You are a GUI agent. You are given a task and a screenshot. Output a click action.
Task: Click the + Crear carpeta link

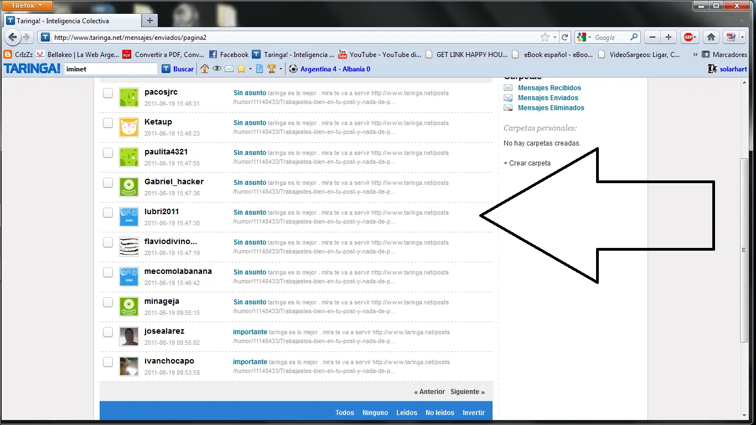click(x=527, y=163)
